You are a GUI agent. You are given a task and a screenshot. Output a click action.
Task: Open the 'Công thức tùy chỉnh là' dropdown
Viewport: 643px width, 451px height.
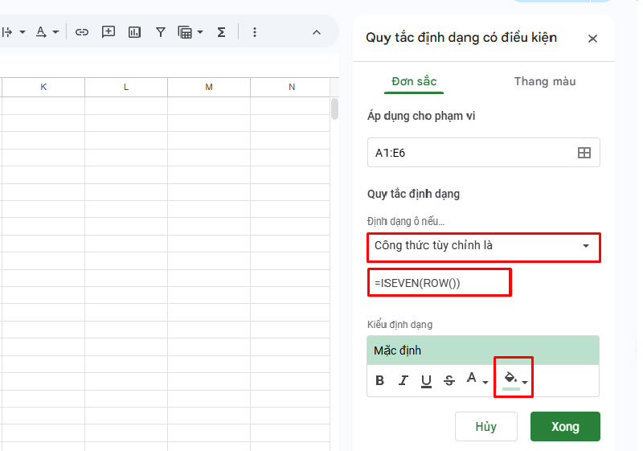pyautogui.click(x=483, y=246)
